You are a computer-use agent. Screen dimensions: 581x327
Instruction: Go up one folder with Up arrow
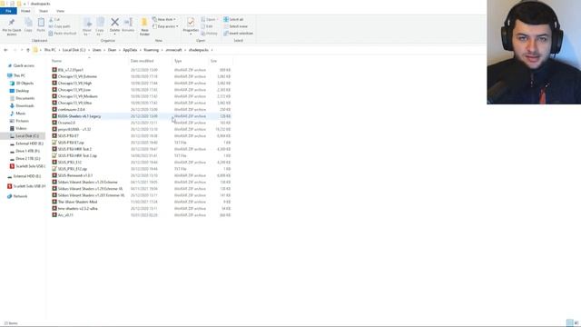coord(28,50)
